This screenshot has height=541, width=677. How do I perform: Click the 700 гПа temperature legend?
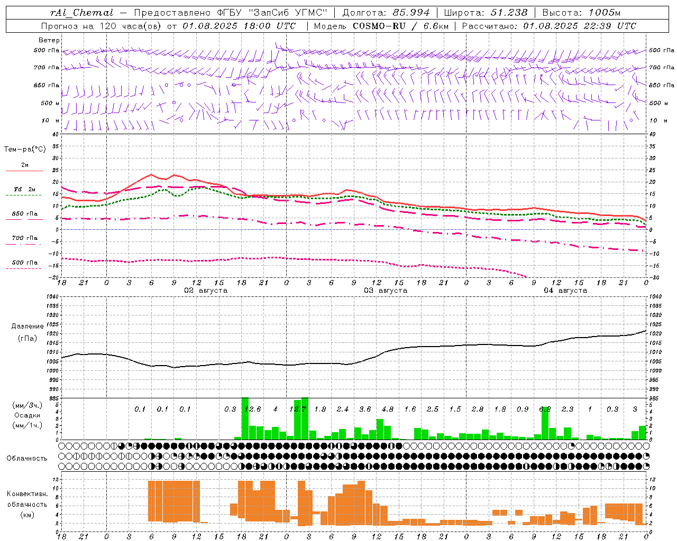tap(25, 240)
